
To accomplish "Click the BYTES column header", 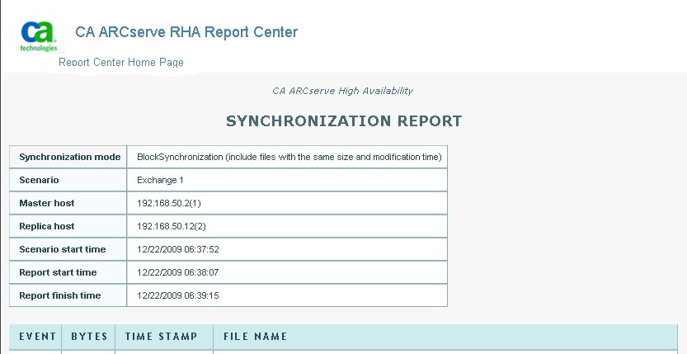I will pos(89,337).
